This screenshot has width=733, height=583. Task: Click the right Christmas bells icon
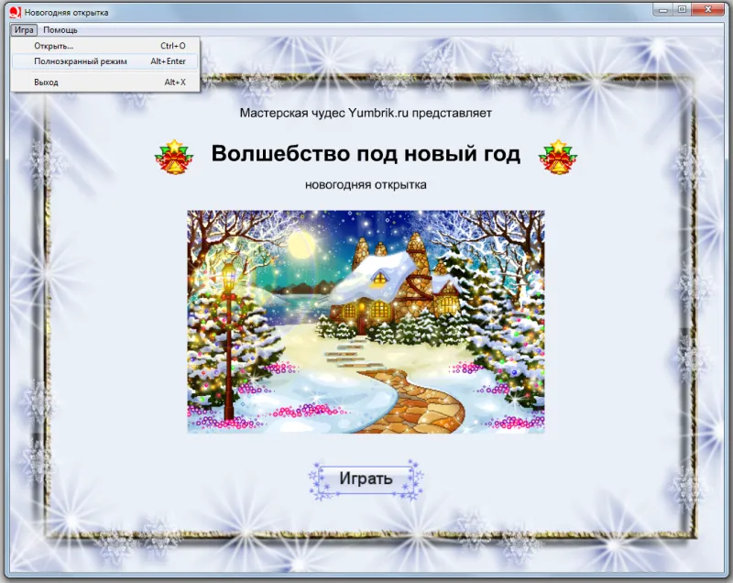click(x=558, y=157)
